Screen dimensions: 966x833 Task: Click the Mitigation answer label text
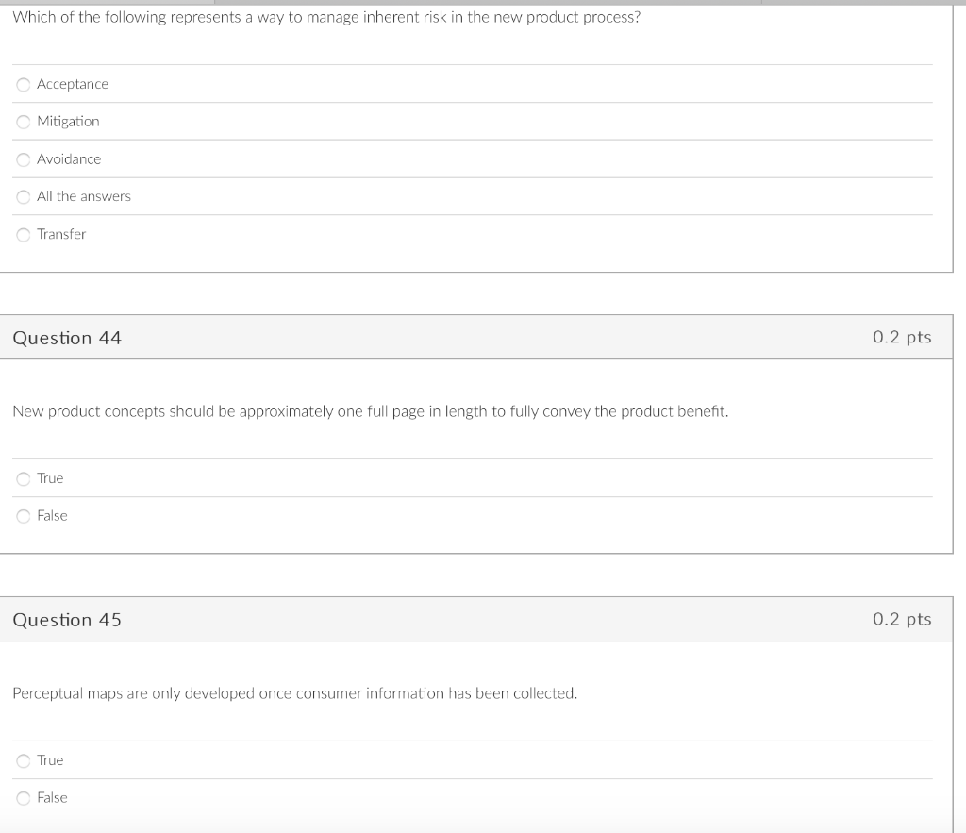67,122
